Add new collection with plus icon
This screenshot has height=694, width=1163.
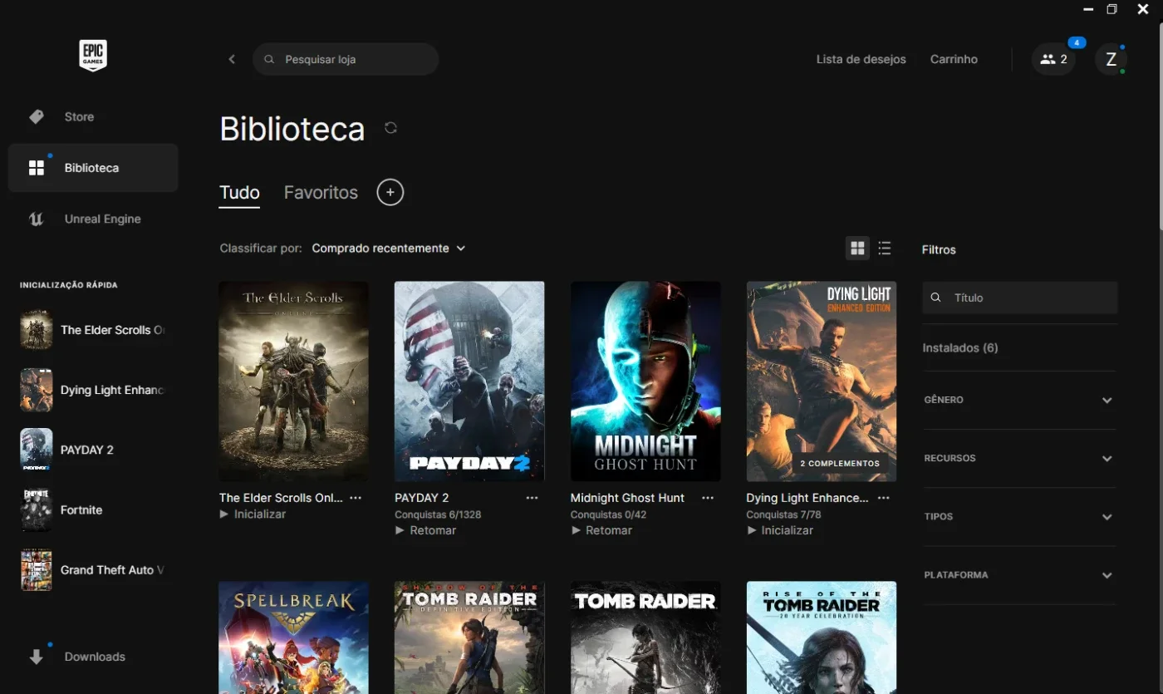click(x=390, y=192)
